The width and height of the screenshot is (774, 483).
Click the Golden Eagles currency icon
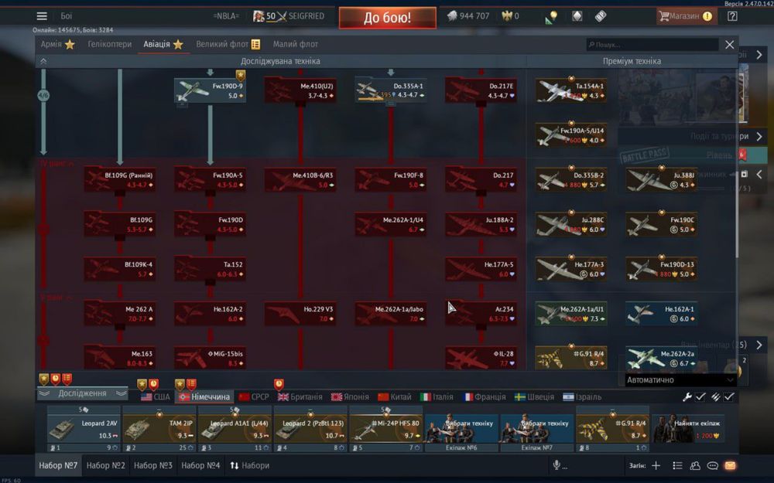tap(506, 15)
